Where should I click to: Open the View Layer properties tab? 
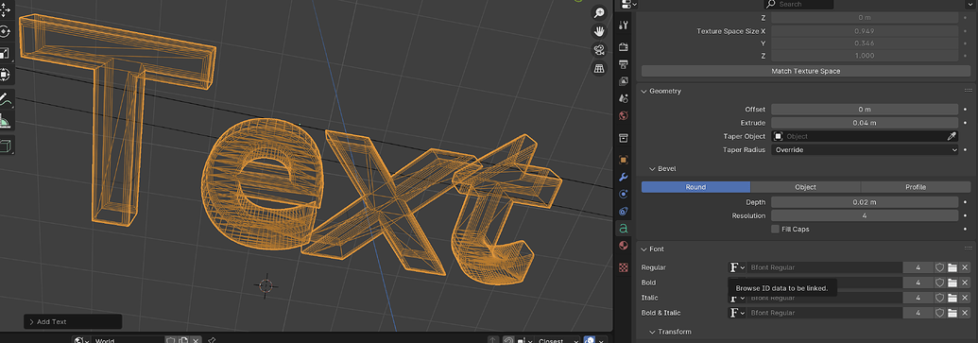(623, 81)
